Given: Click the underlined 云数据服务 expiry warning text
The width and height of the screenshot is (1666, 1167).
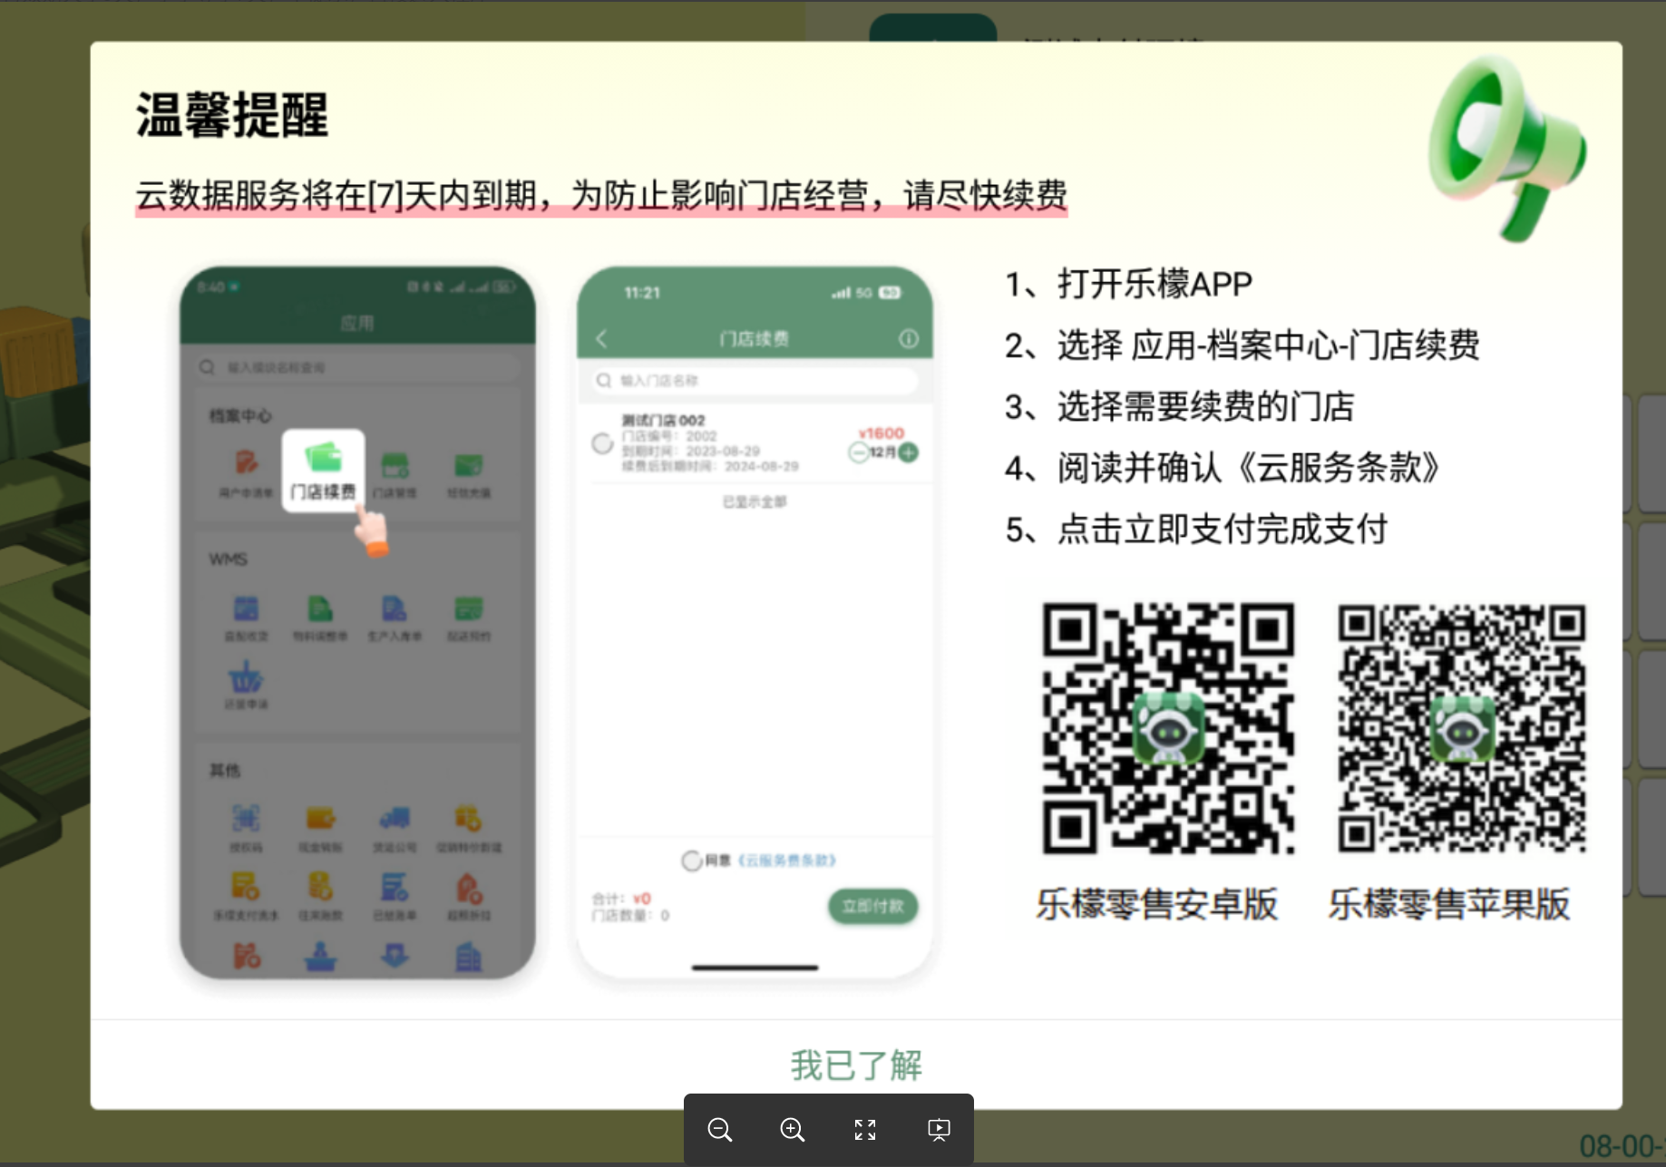Looking at the screenshot, I should pyautogui.click(x=602, y=195).
